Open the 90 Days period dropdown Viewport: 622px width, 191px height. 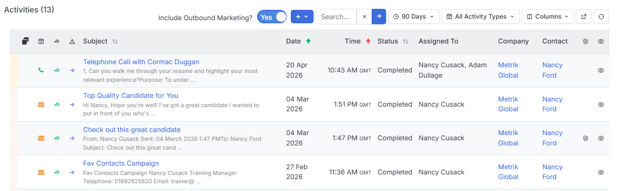[x=414, y=17]
